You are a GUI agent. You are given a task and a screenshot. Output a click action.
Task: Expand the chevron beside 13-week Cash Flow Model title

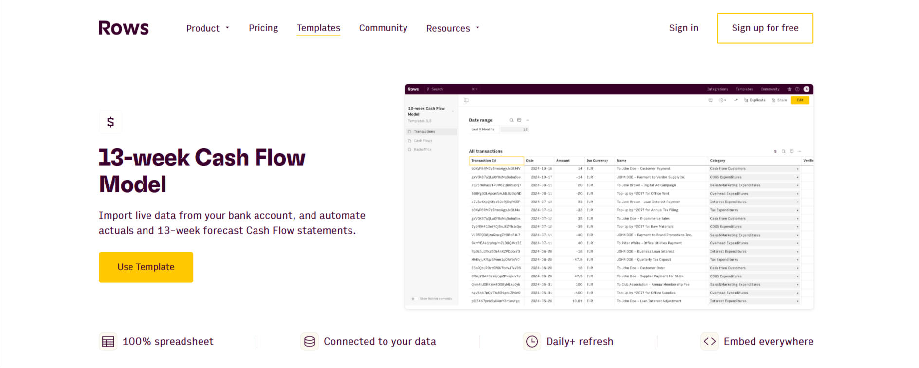[453, 111]
